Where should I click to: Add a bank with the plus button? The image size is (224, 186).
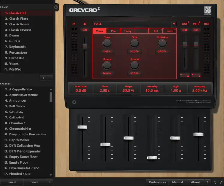click(43, 78)
